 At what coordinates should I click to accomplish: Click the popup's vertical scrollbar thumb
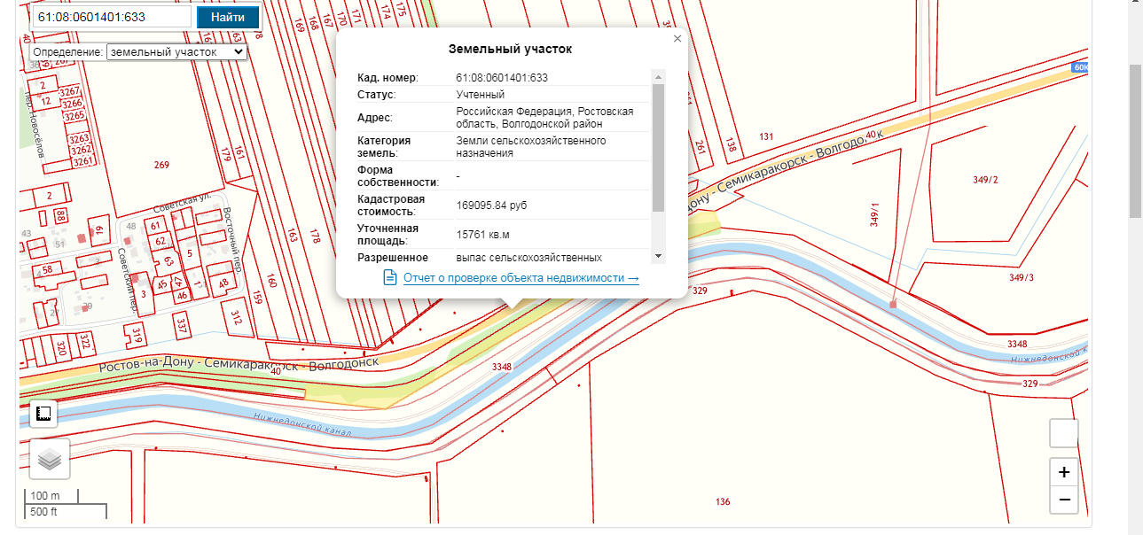[x=658, y=147]
